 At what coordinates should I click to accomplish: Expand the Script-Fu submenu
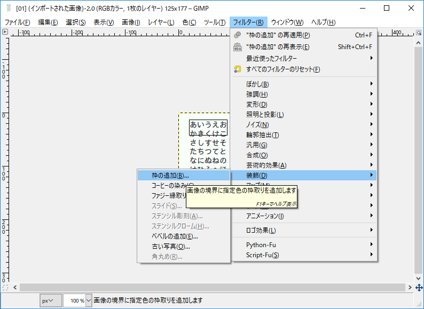click(303, 255)
